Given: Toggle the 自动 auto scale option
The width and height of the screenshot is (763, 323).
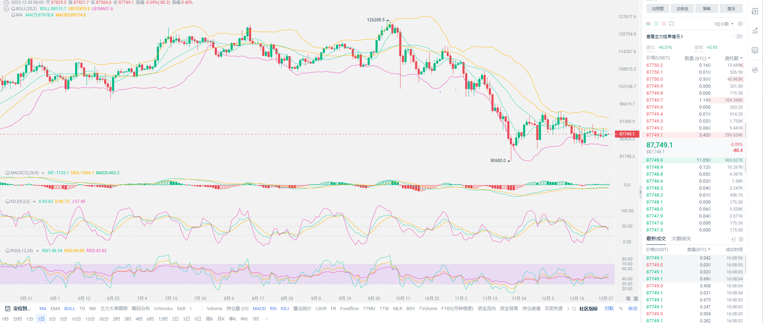Looking at the screenshot, I should click(633, 308).
